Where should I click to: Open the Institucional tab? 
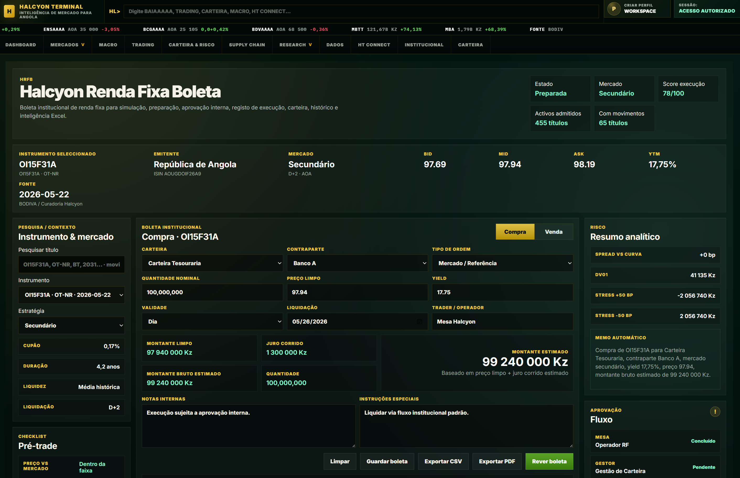point(424,45)
